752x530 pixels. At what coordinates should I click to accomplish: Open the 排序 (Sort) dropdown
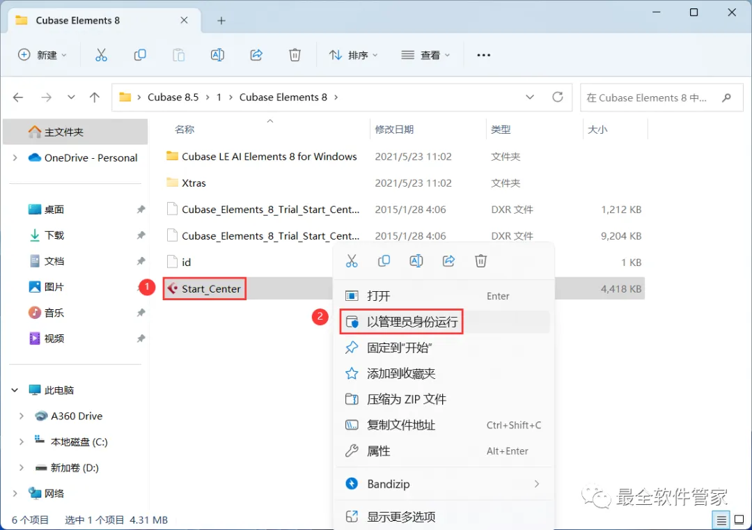[354, 55]
